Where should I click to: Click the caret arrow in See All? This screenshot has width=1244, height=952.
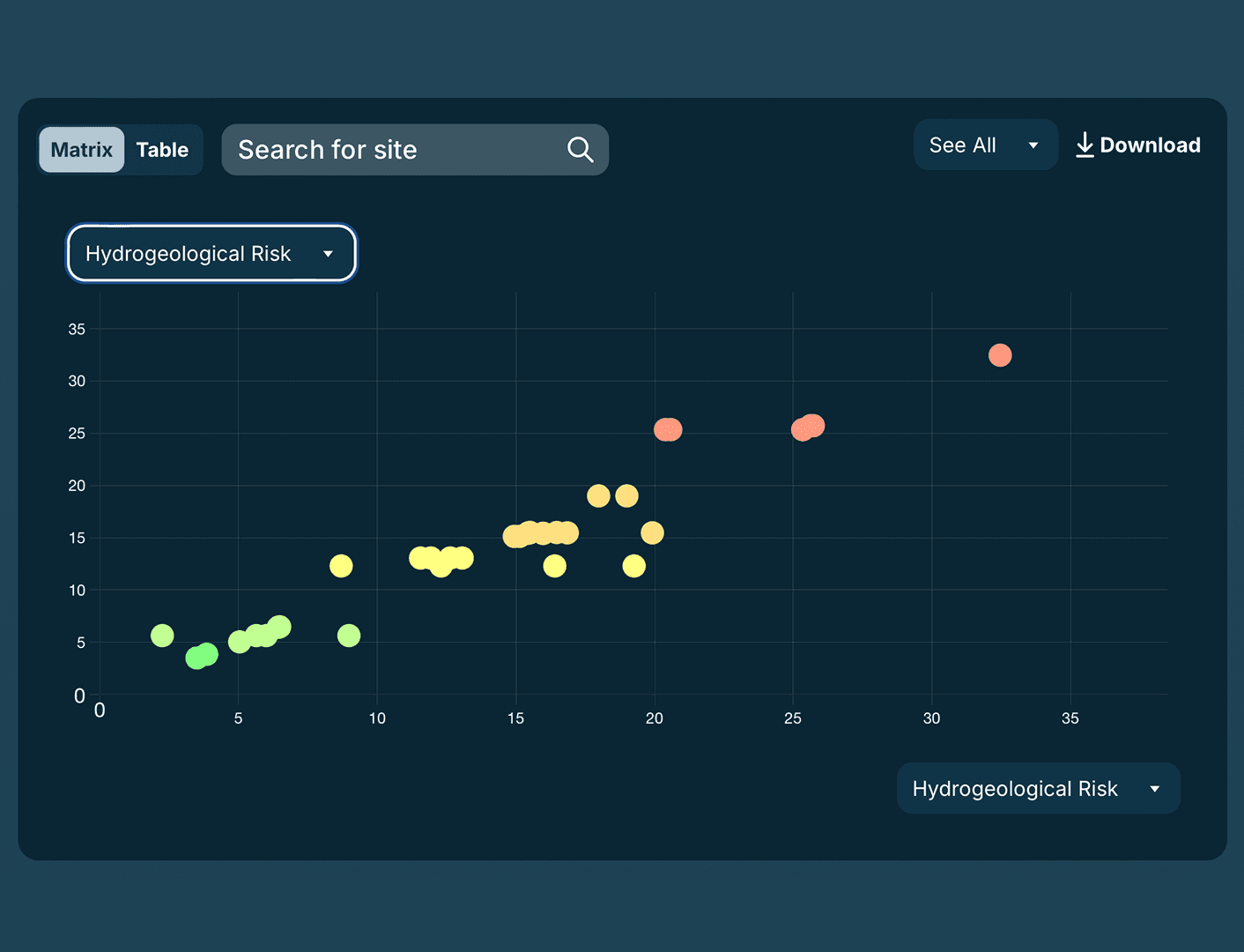click(x=1033, y=145)
